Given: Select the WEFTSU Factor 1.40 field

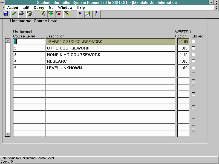Looking at the screenshot, I should pos(183,55).
